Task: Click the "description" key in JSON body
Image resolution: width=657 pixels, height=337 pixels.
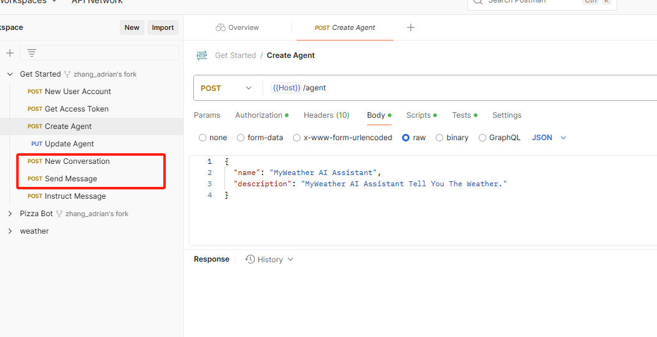Action: (x=264, y=184)
